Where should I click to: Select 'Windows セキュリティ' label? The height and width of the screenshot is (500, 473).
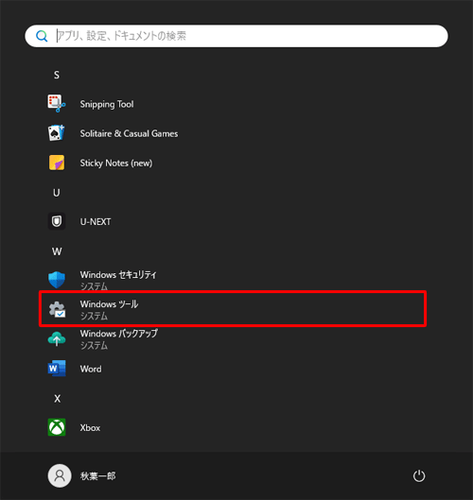coord(118,274)
